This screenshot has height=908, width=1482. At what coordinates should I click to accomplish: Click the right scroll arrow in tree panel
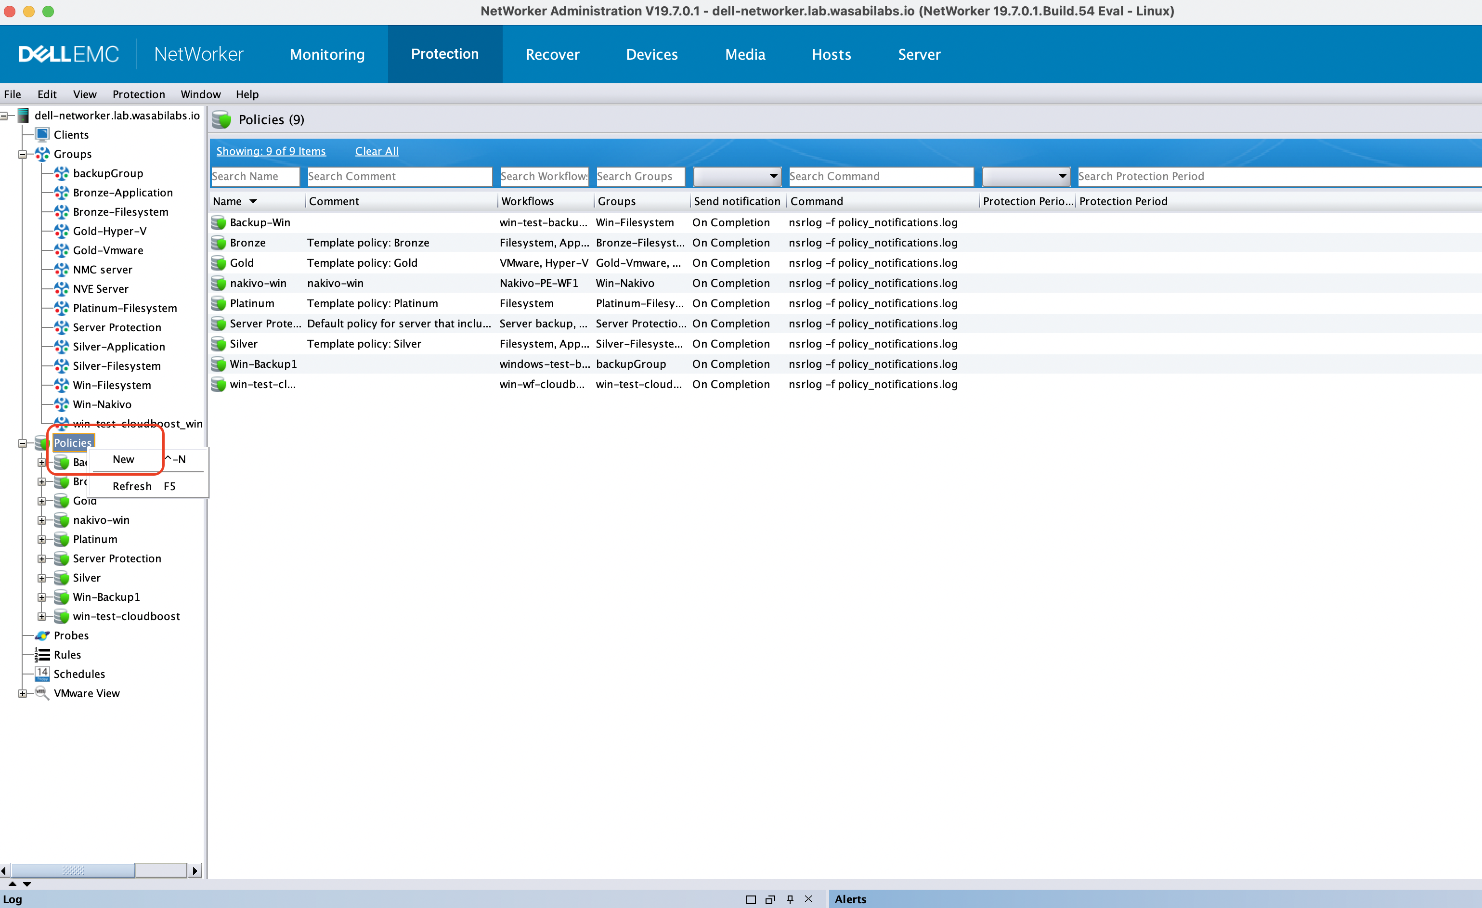pos(194,870)
